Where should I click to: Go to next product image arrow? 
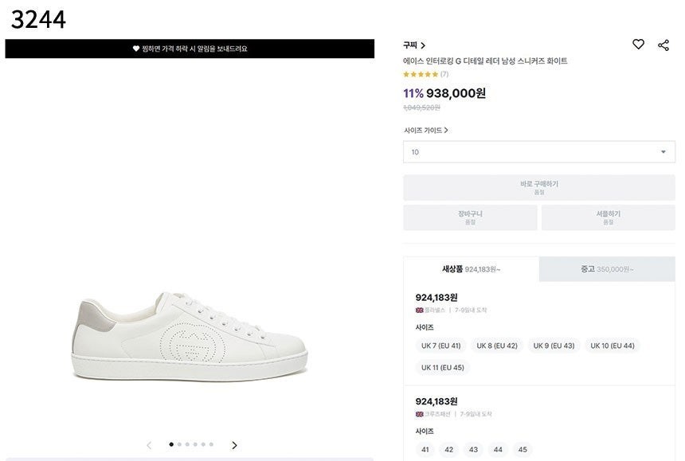click(x=234, y=445)
